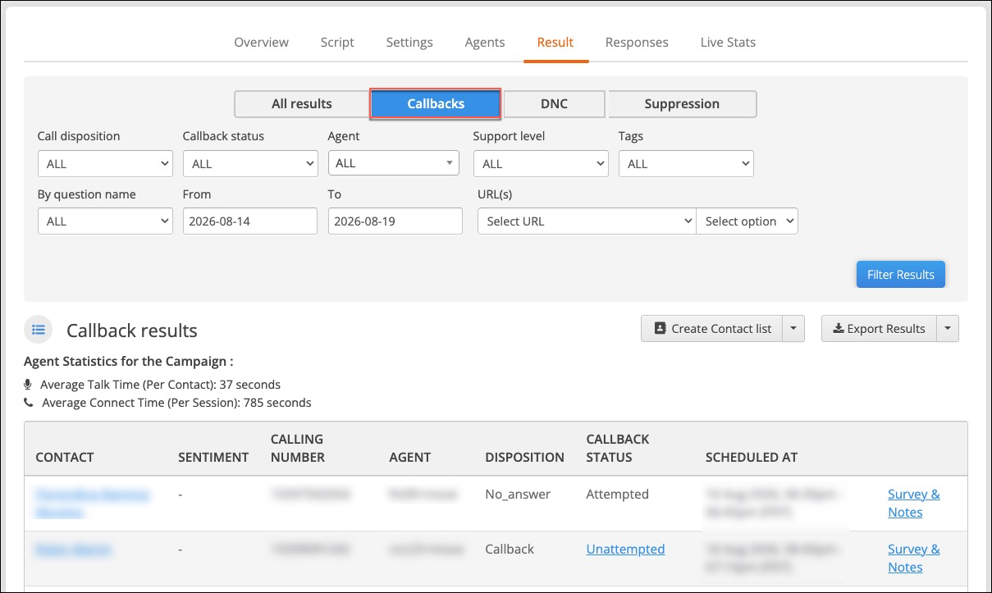The width and height of the screenshot is (992, 593).
Task: Show All results
Action: point(302,104)
